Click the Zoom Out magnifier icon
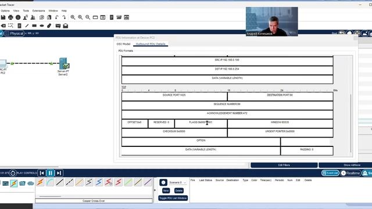This screenshot has height=209, width=372. tap(88, 17)
